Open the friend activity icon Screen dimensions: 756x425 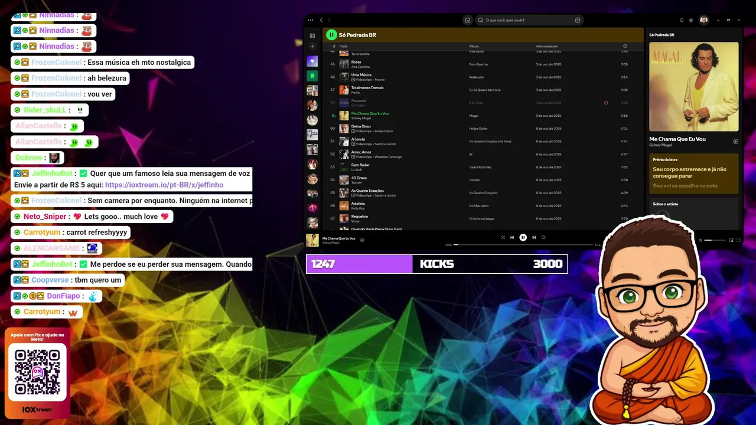tap(690, 20)
